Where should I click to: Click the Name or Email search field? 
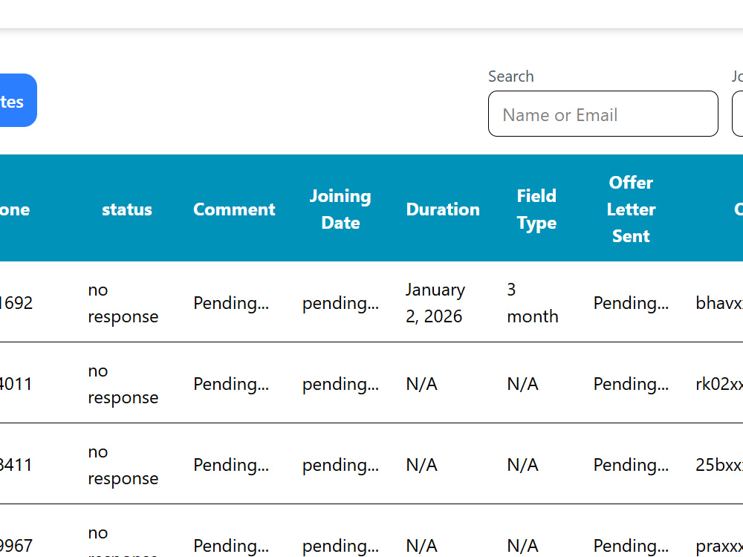point(603,114)
